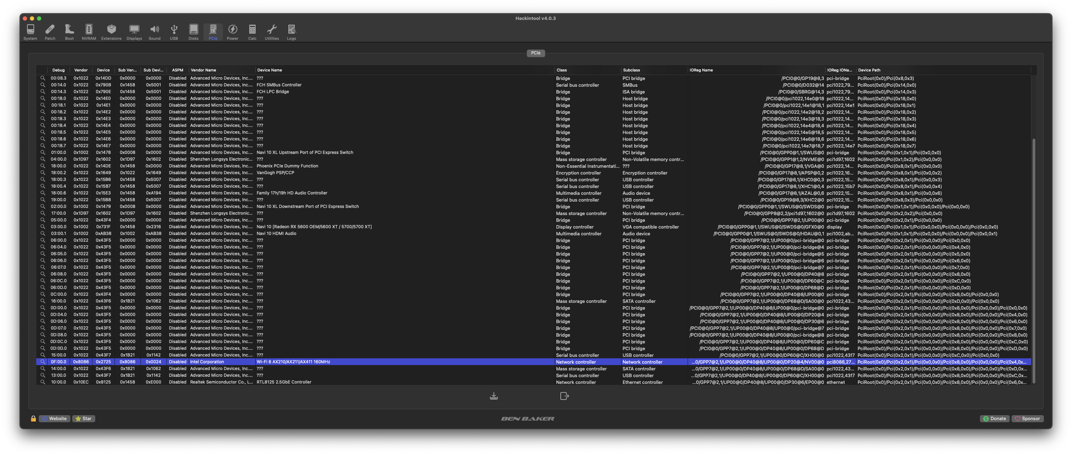Select the PCIe tab label
Image resolution: width=1072 pixels, height=455 pixels.
[535, 53]
